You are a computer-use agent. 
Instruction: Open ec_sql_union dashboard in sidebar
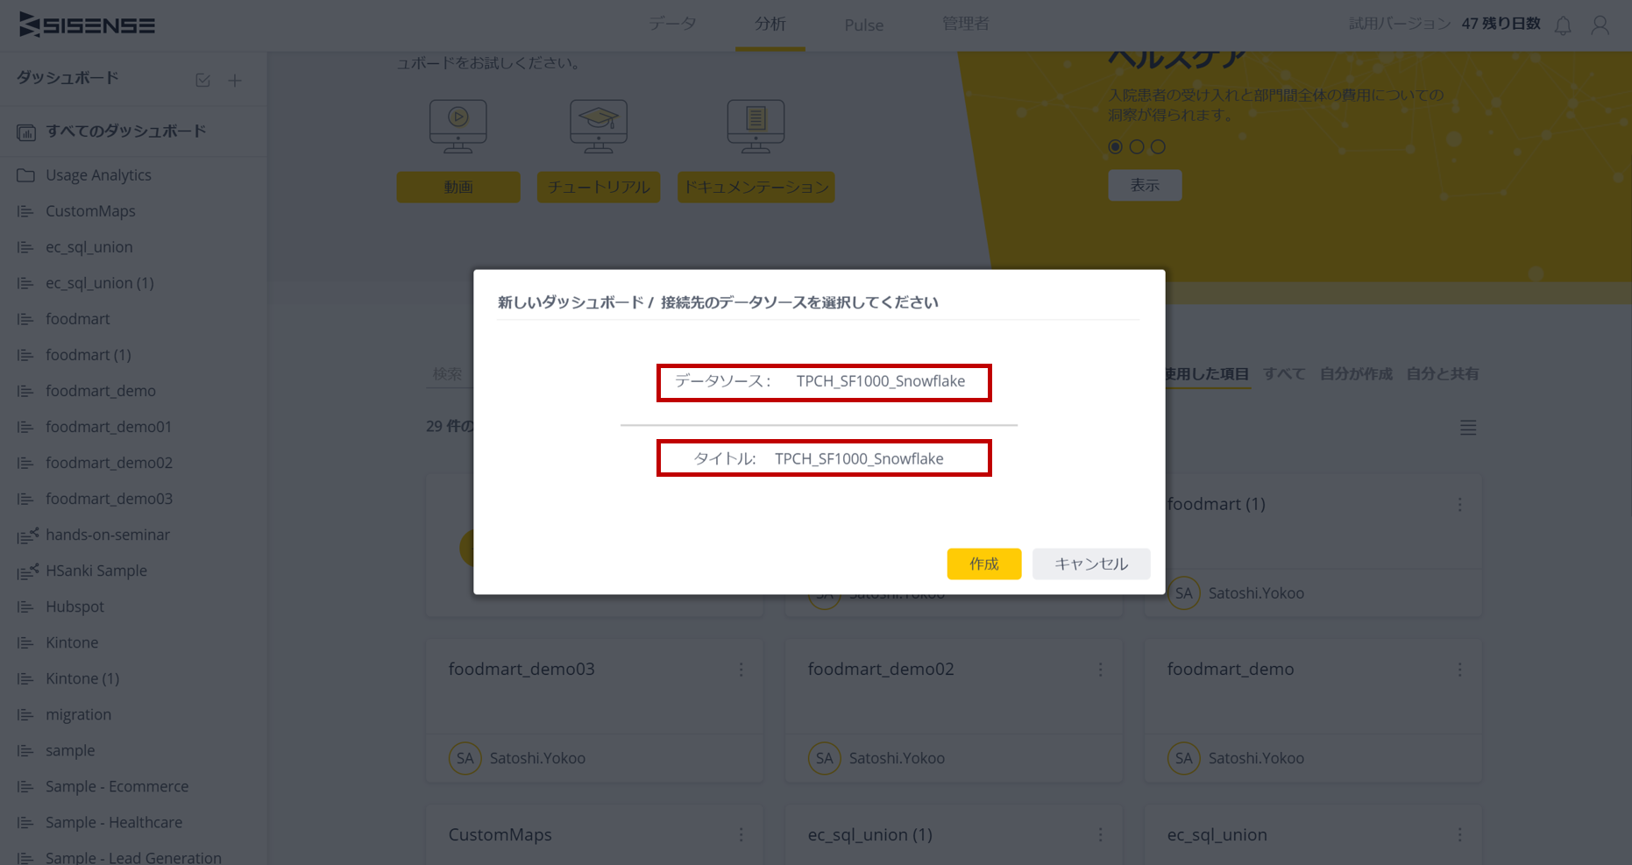89,247
